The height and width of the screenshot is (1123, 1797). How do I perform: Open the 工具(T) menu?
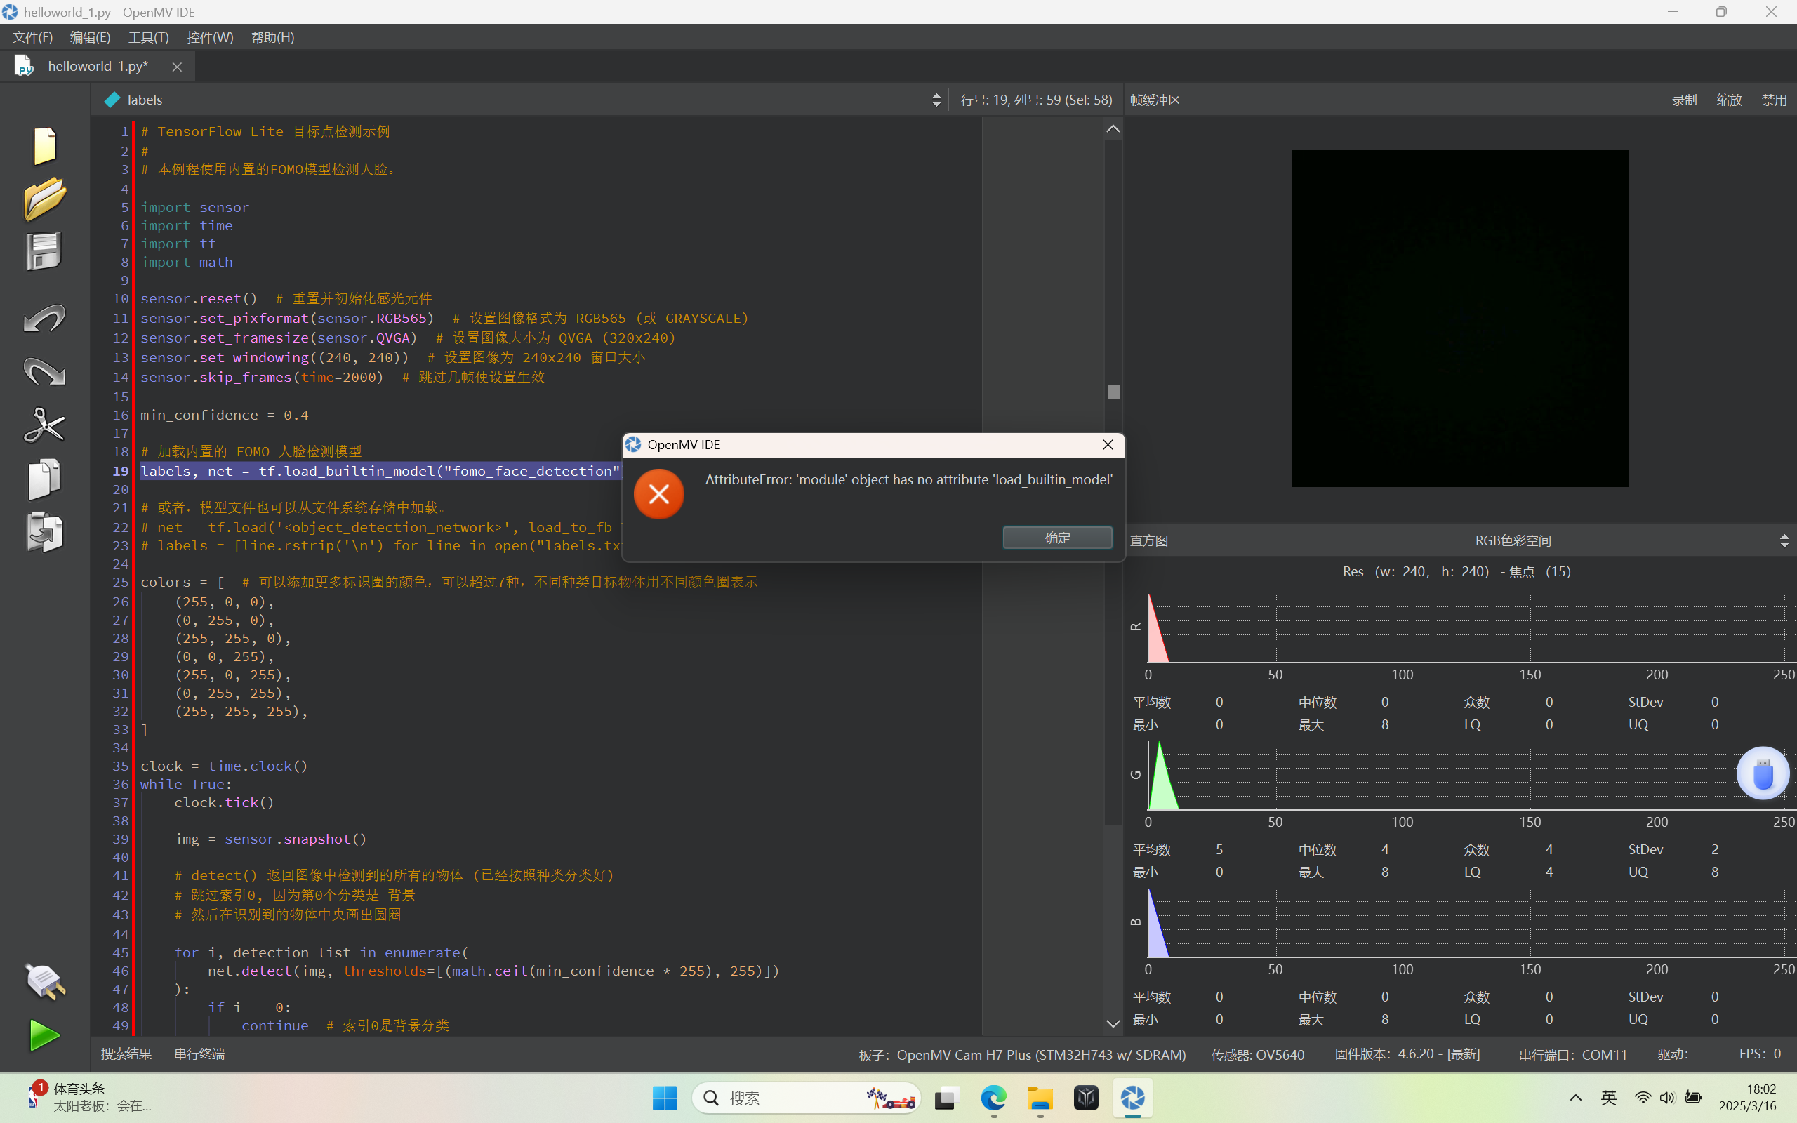pyautogui.click(x=149, y=37)
